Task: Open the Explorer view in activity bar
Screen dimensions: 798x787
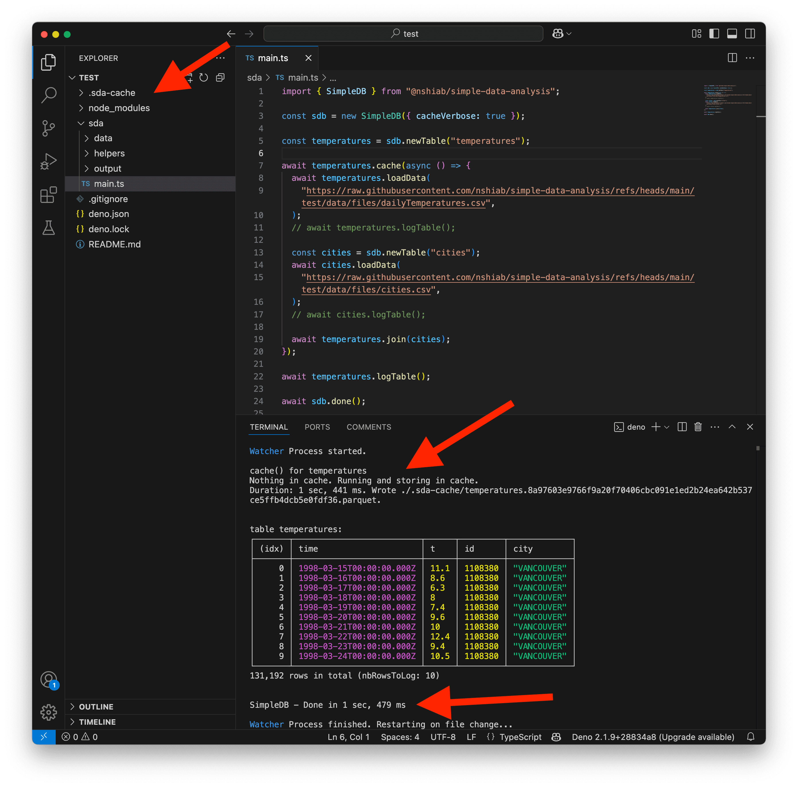Action: (48, 62)
